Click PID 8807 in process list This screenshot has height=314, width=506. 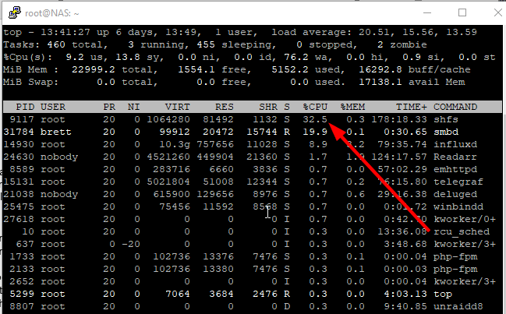(x=22, y=306)
